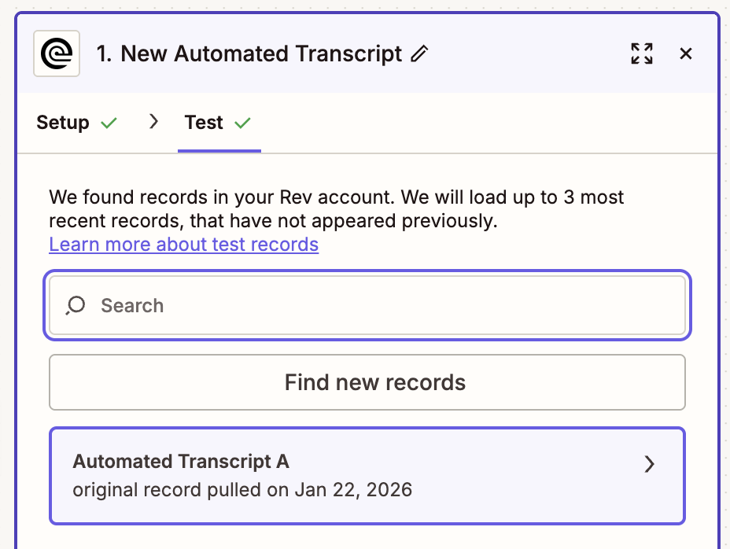Switch to the Setup tab
Viewport: 730px width, 549px height.
pos(62,122)
